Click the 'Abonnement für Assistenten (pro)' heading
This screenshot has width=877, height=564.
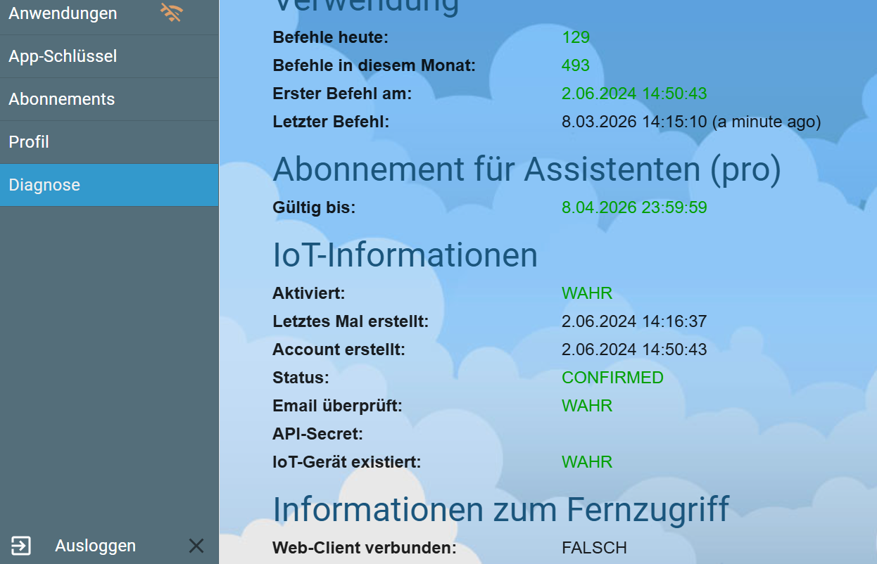526,169
